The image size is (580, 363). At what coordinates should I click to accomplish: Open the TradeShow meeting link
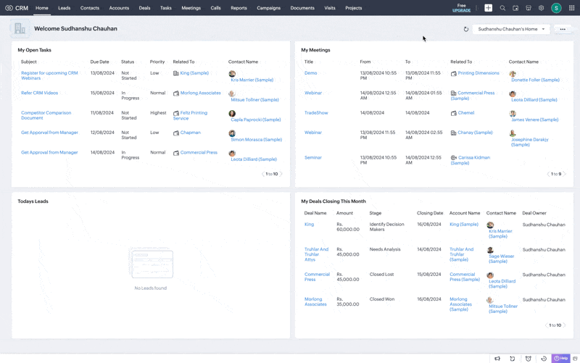[x=316, y=113]
